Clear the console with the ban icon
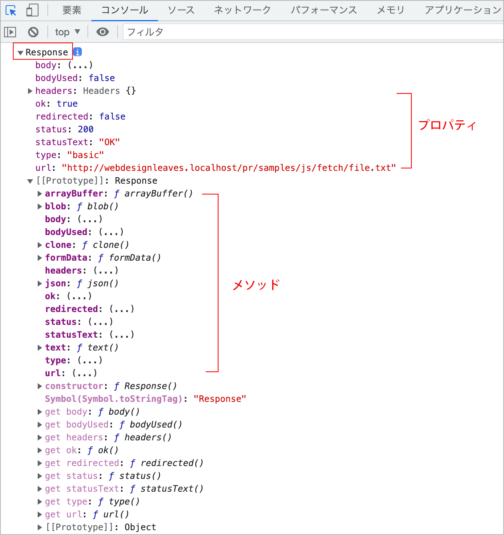 [33, 32]
